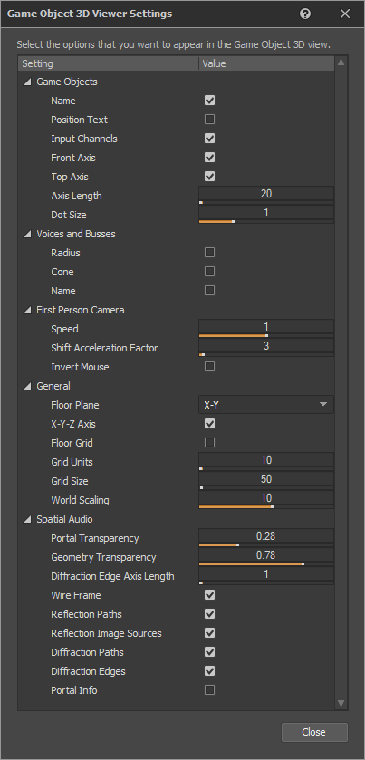Viewport: 365px width, 760px height.
Task: Click the Axis Length value field
Action: pos(266,193)
